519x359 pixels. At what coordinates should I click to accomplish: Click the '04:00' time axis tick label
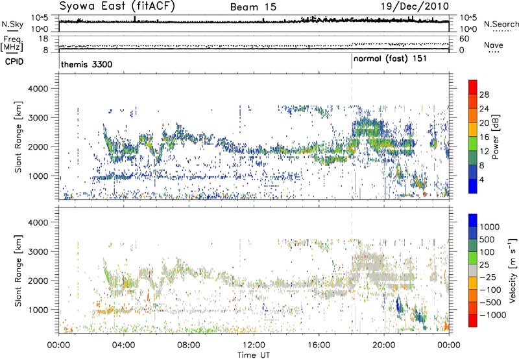click(124, 345)
